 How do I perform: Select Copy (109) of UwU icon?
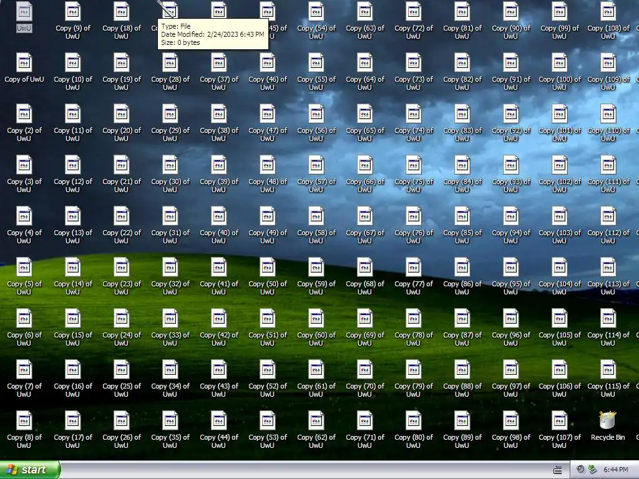[608, 63]
